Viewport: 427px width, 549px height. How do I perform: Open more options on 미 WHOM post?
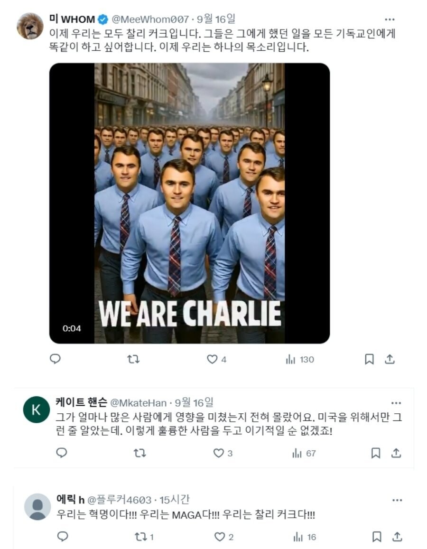click(x=390, y=19)
